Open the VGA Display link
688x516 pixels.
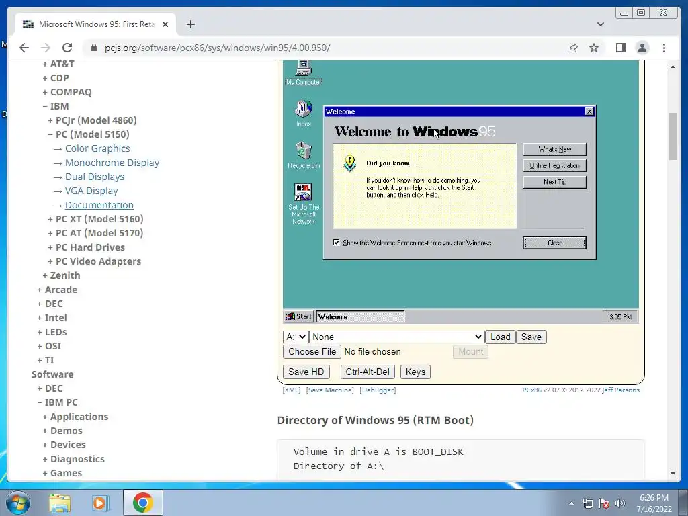tap(91, 191)
